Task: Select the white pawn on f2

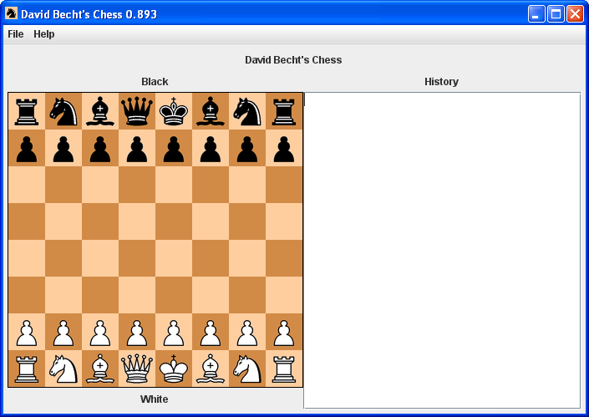Action: [x=211, y=333]
